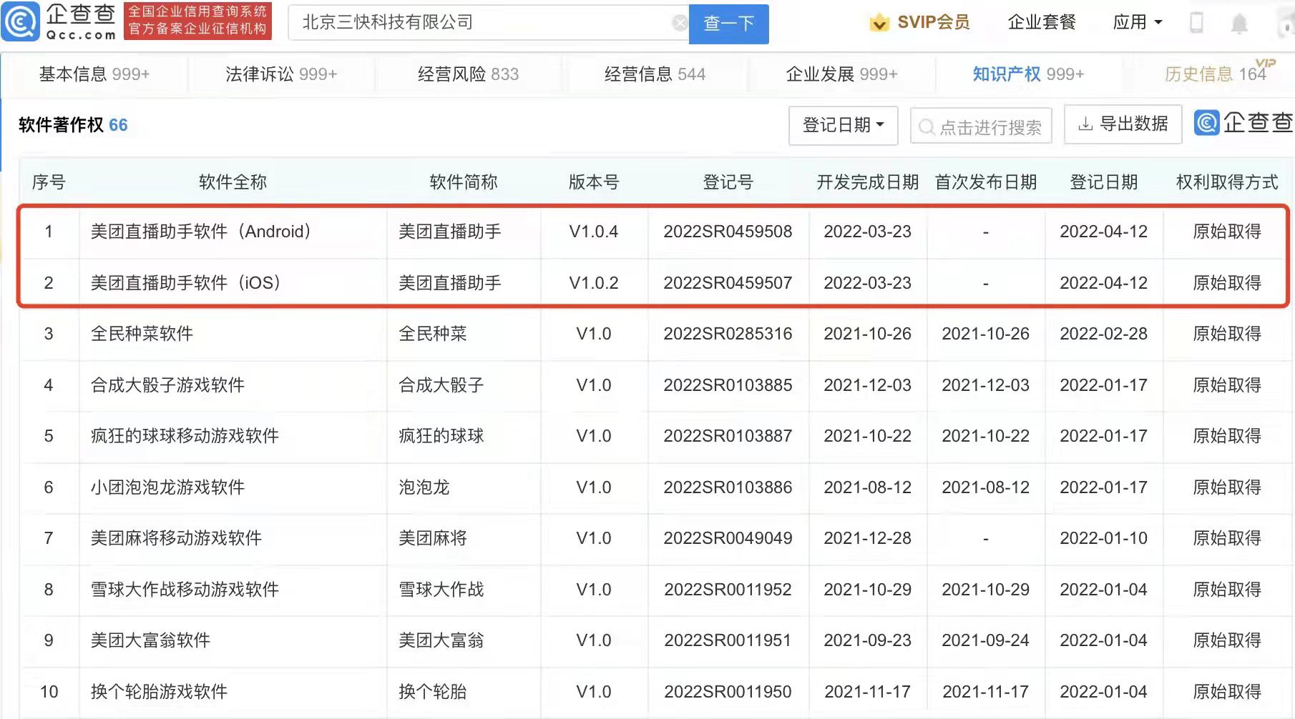The width and height of the screenshot is (1295, 719).
Task: Switch to the 经营风险 tab
Action: pos(468,74)
